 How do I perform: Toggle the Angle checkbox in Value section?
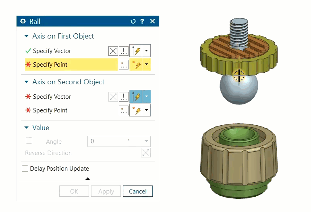pyautogui.click(x=29, y=141)
